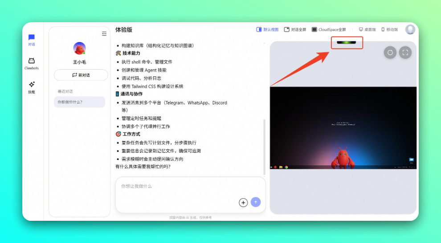Viewport: 441px width, 243px height.
Task: Send the message with the arrow button
Action: [256, 202]
